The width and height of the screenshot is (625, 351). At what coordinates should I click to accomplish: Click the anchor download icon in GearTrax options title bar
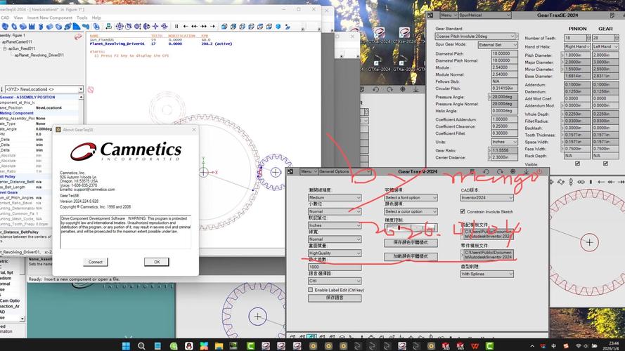pos(526,171)
